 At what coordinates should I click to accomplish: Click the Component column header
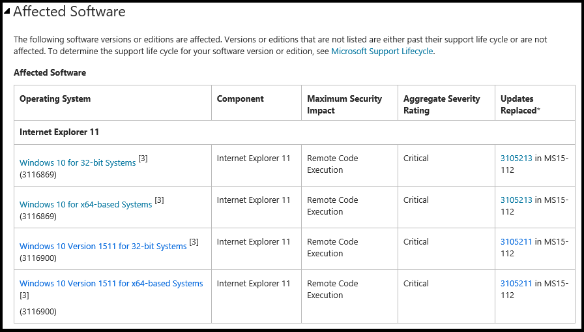coord(241,99)
